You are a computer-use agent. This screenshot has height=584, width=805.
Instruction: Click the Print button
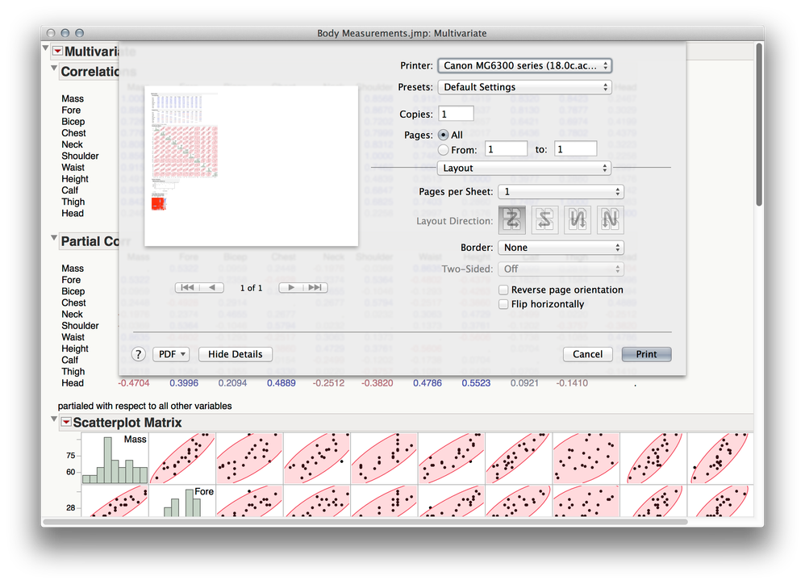click(646, 354)
